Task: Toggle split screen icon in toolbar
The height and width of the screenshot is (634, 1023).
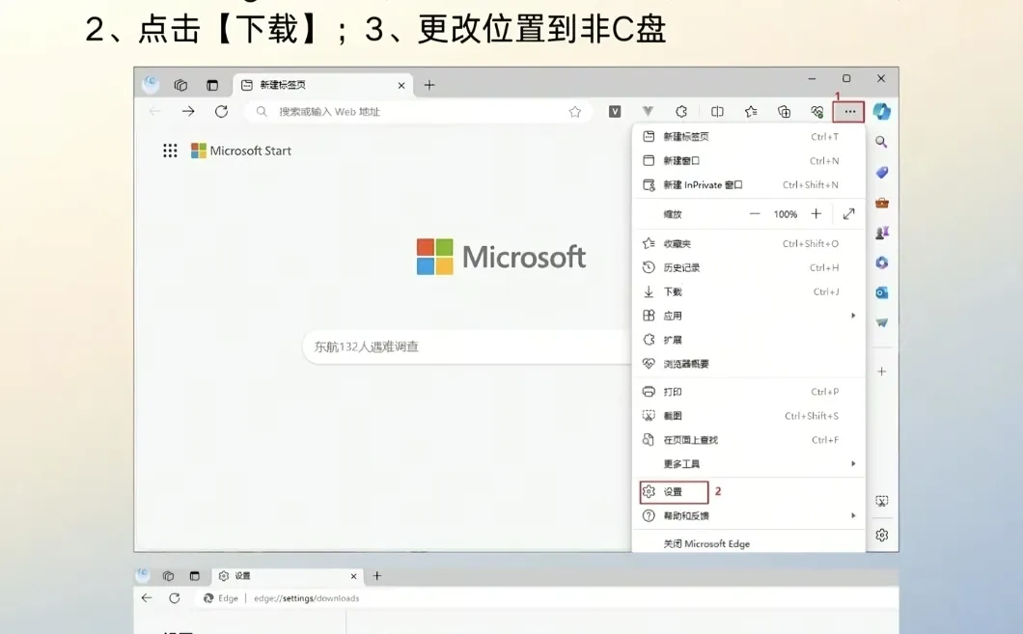Action: [x=717, y=112]
